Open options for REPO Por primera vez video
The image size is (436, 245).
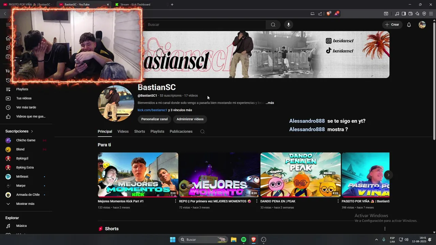pyautogui.click(x=257, y=201)
